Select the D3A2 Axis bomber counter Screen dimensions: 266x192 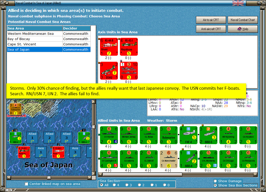(x=109, y=71)
